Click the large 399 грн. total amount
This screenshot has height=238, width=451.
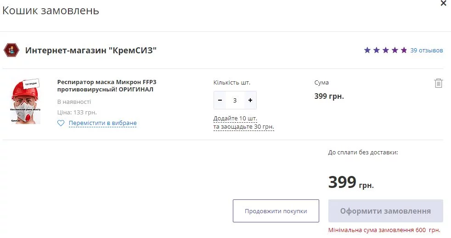[x=351, y=183]
